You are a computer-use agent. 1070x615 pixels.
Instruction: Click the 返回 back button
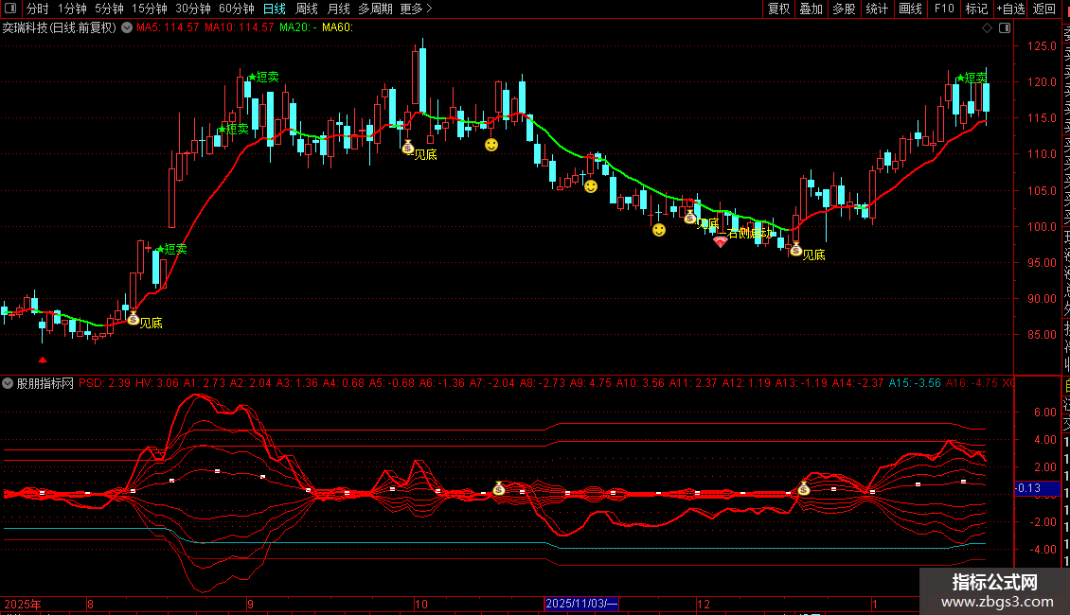pyautogui.click(x=1044, y=9)
